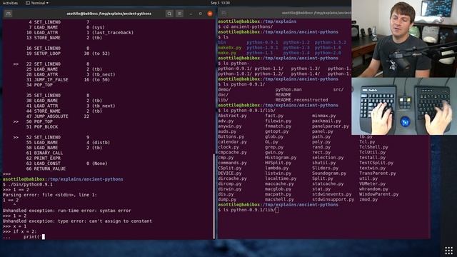
Task: Show Applications grid icon at bottom right
Action: (x=449, y=251)
